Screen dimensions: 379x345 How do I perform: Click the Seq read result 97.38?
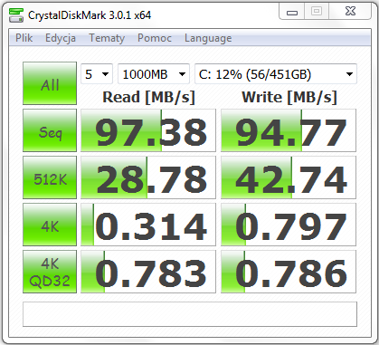(148, 130)
